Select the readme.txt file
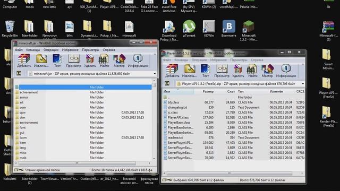 click(234, 137)
